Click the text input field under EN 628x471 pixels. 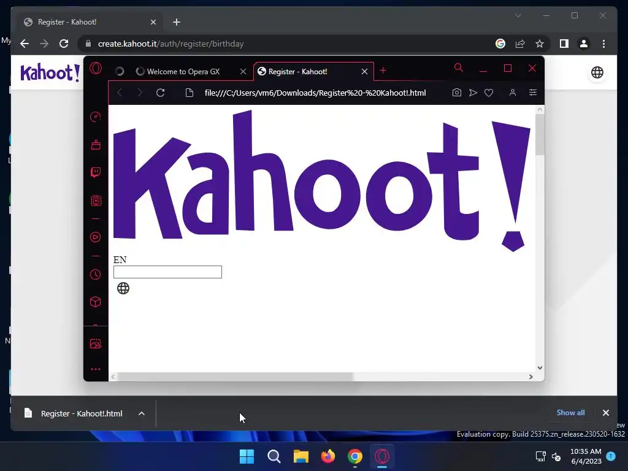coord(167,272)
